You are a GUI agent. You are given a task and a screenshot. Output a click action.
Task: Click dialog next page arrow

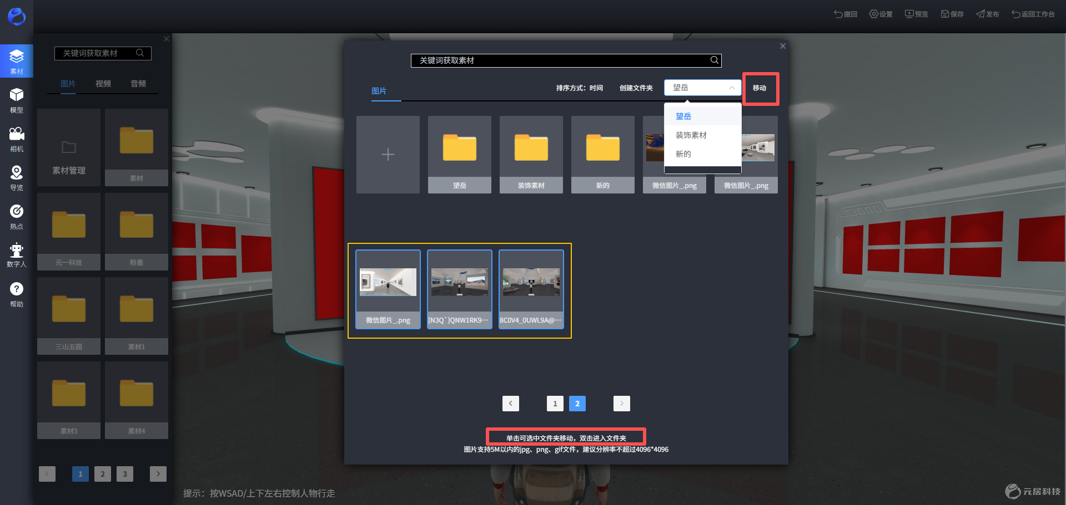[x=622, y=404]
